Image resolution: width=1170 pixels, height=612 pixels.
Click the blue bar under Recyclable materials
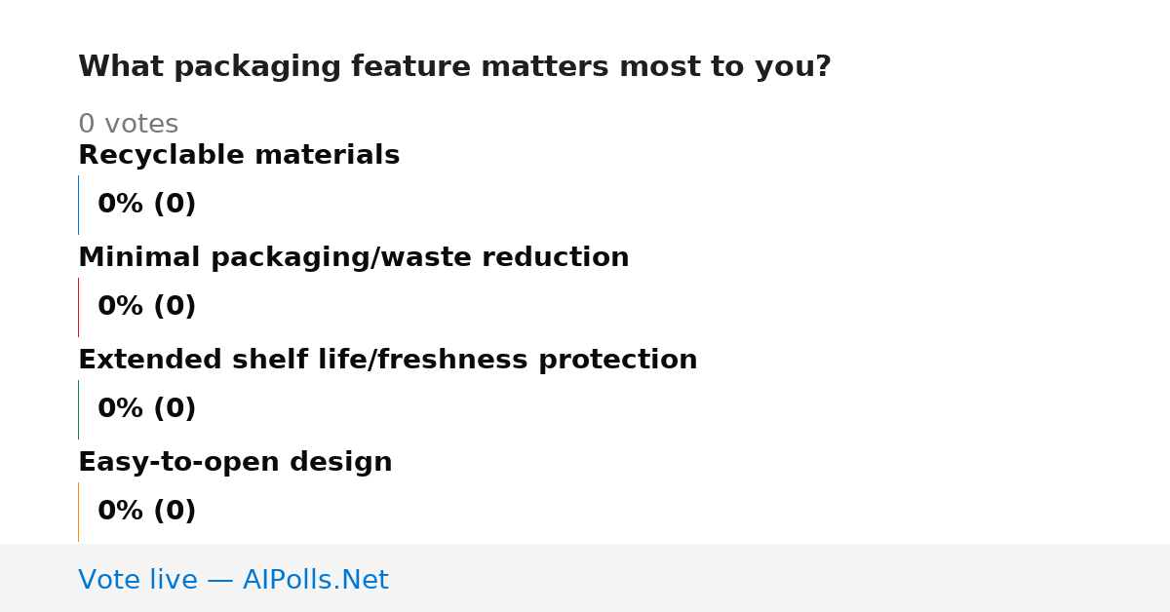pos(78,205)
